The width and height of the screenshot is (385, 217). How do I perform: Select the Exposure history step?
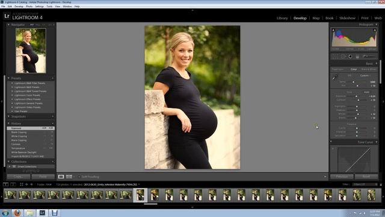pyautogui.click(x=31, y=128)
